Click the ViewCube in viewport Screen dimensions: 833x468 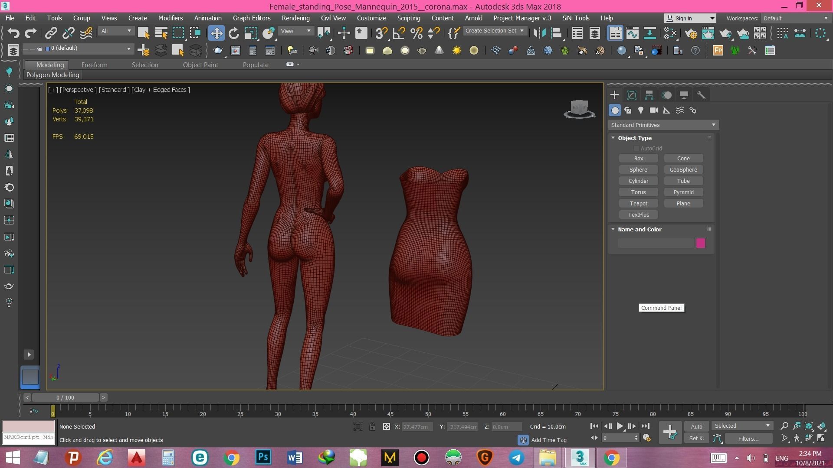point(579,109)
